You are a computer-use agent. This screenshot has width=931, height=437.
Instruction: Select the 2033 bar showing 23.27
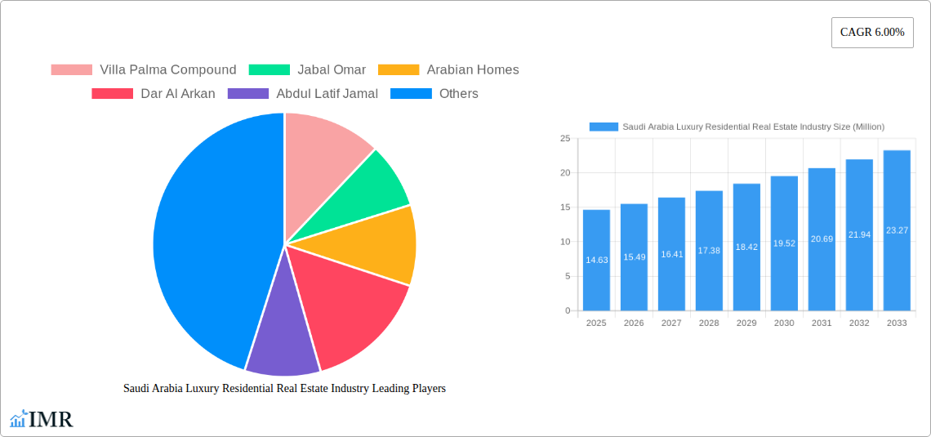point(897,231)
